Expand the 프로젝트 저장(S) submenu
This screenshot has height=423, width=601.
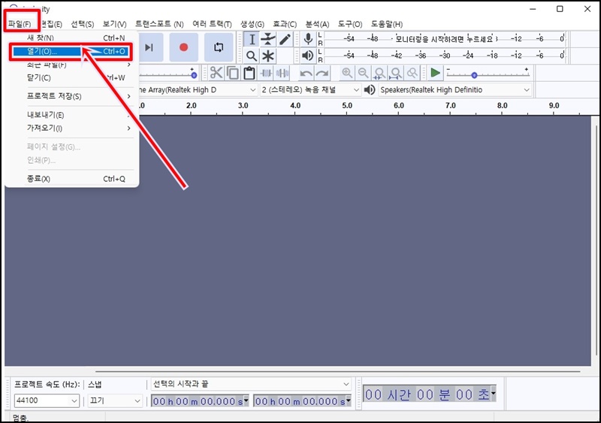pos(71,96)
